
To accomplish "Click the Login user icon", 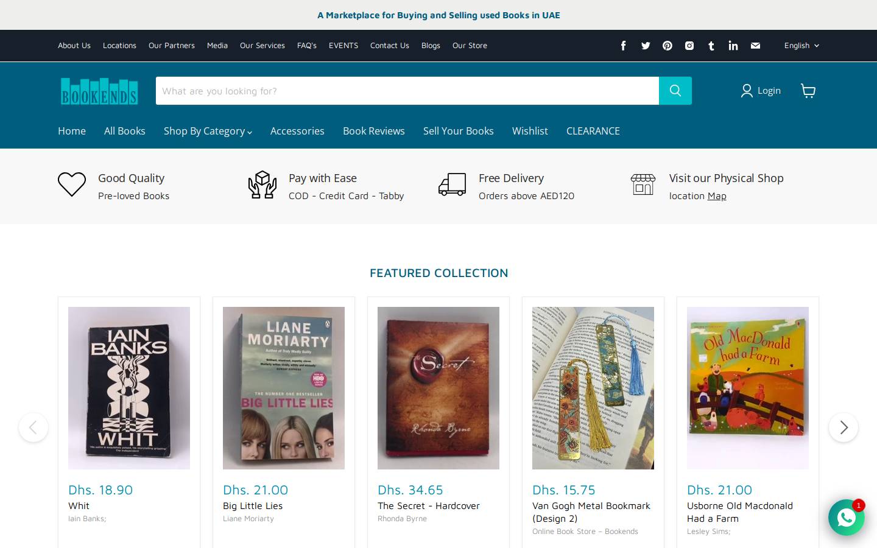I will coord(747,91).
